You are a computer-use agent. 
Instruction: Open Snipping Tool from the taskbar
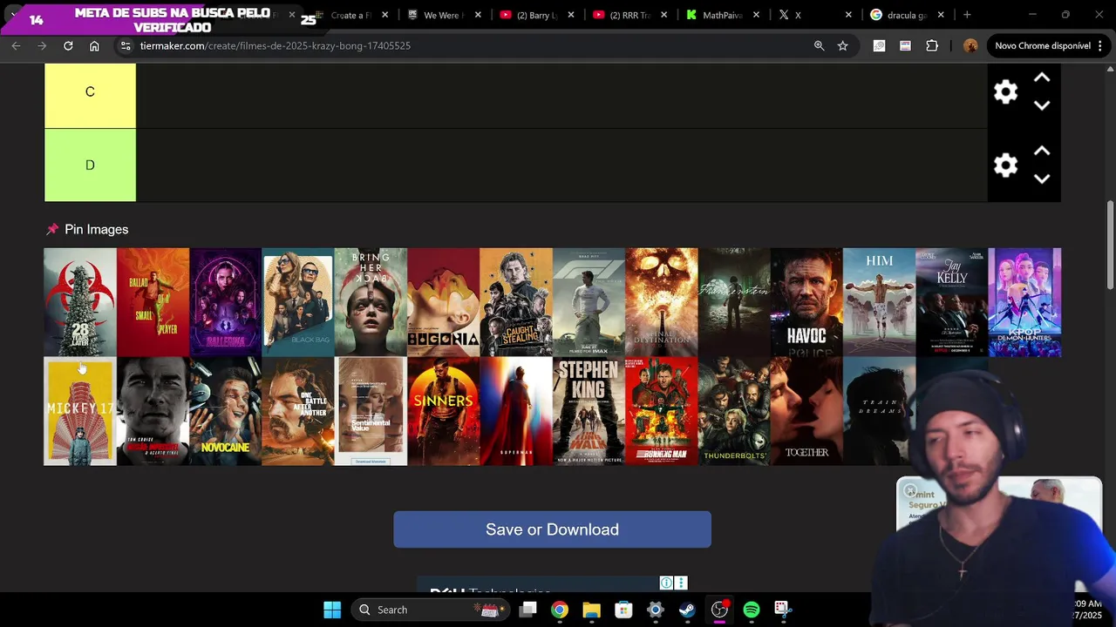click(x=782, y=610)
